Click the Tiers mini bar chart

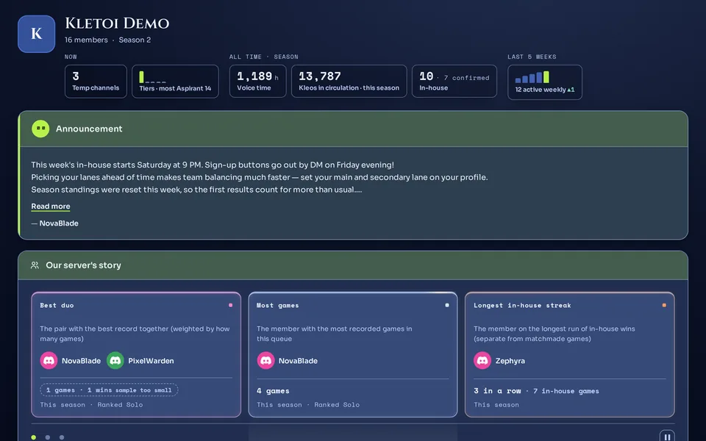pos(153,77)
